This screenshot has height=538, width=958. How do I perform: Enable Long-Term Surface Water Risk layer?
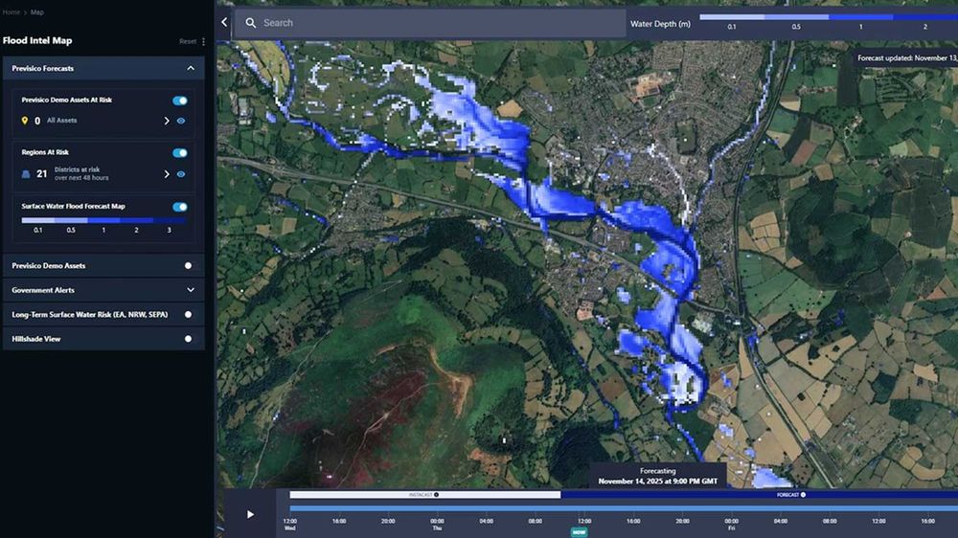tap(188, 315)
